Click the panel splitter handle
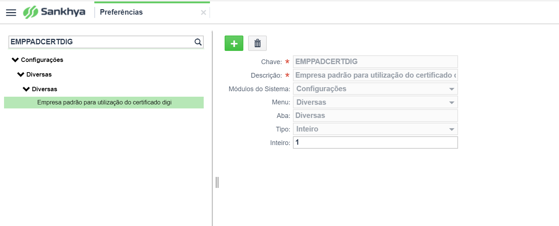This screenshot has height=226, width=559. pos(217,182)
